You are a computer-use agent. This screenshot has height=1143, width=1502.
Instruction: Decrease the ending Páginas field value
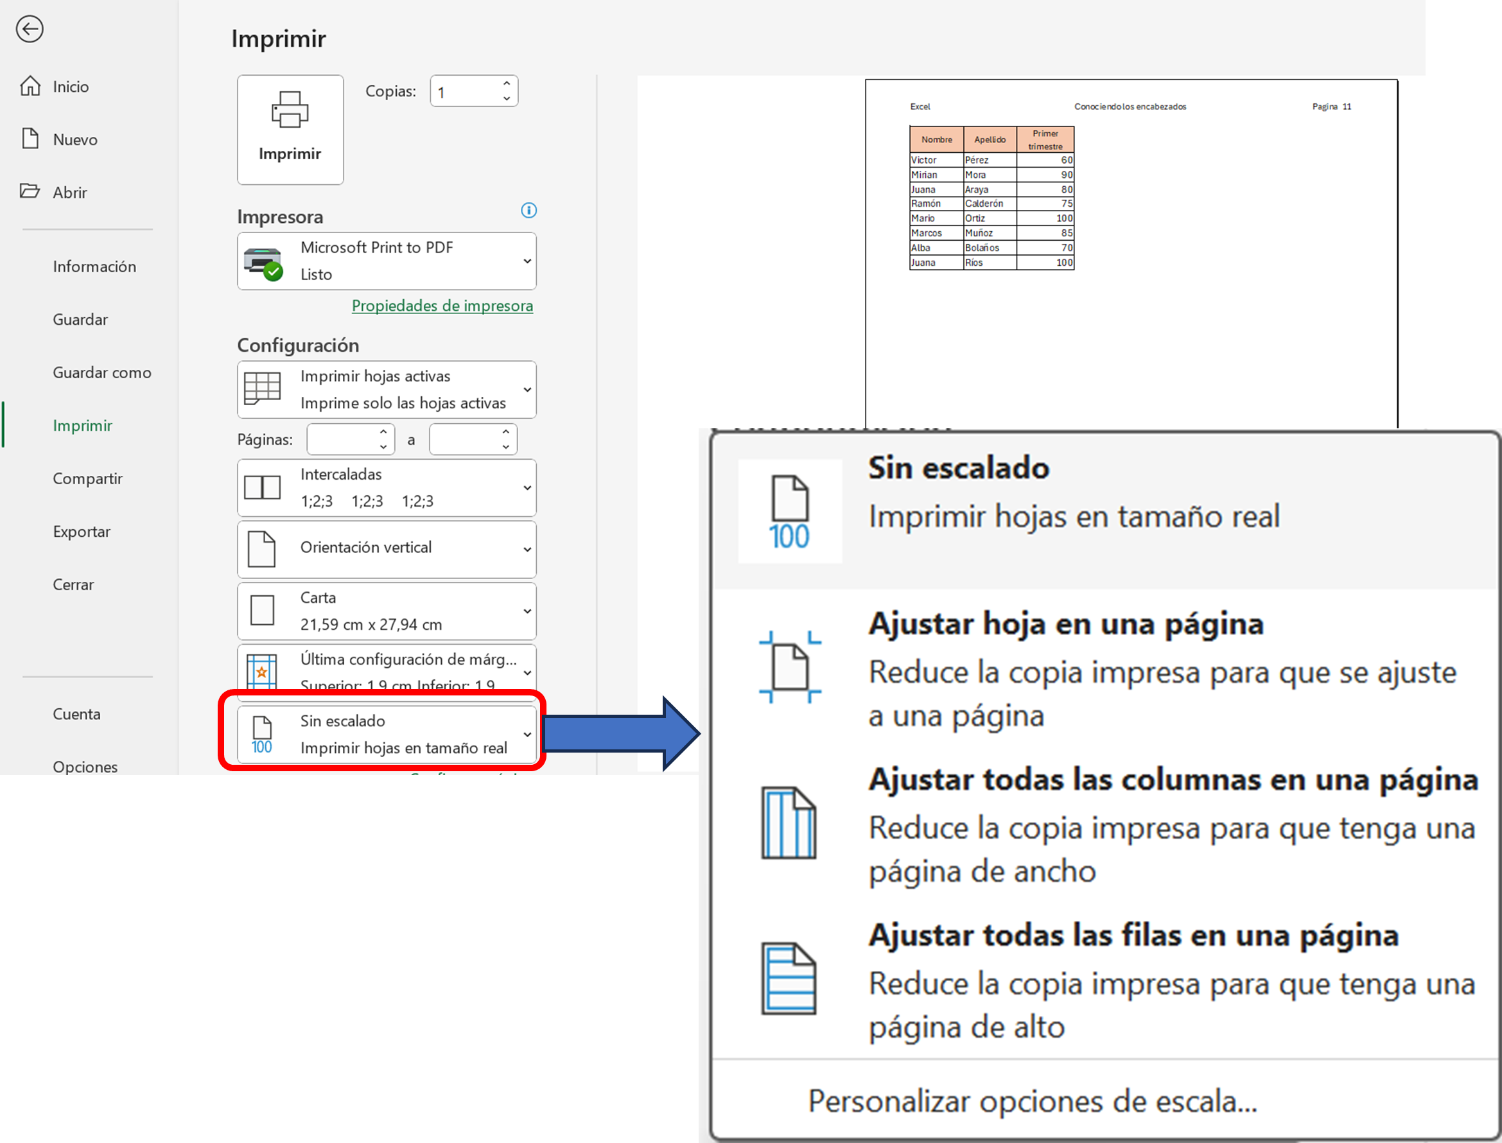[505, 447]
